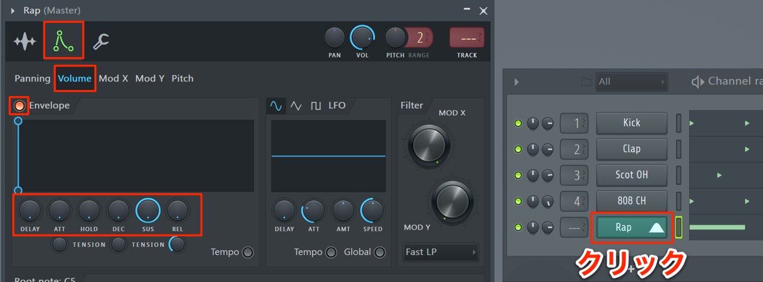Switch to the Pitch tab
763x282 pixels.
coord(183,79)
